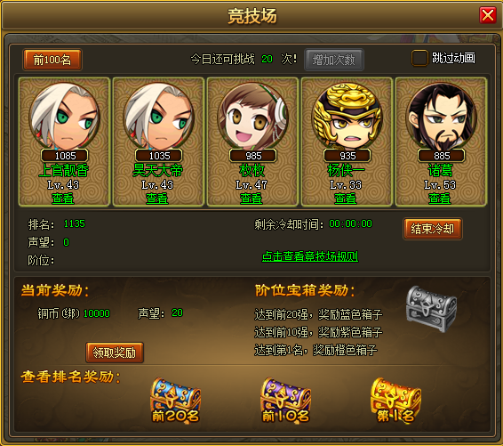Open the purple top-10 reward chest
The height and width of the screenshot is (446, 503).
coord(285,400)
